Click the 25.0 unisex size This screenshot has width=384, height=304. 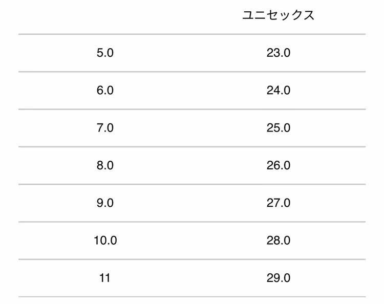click(x=278, y=128)
